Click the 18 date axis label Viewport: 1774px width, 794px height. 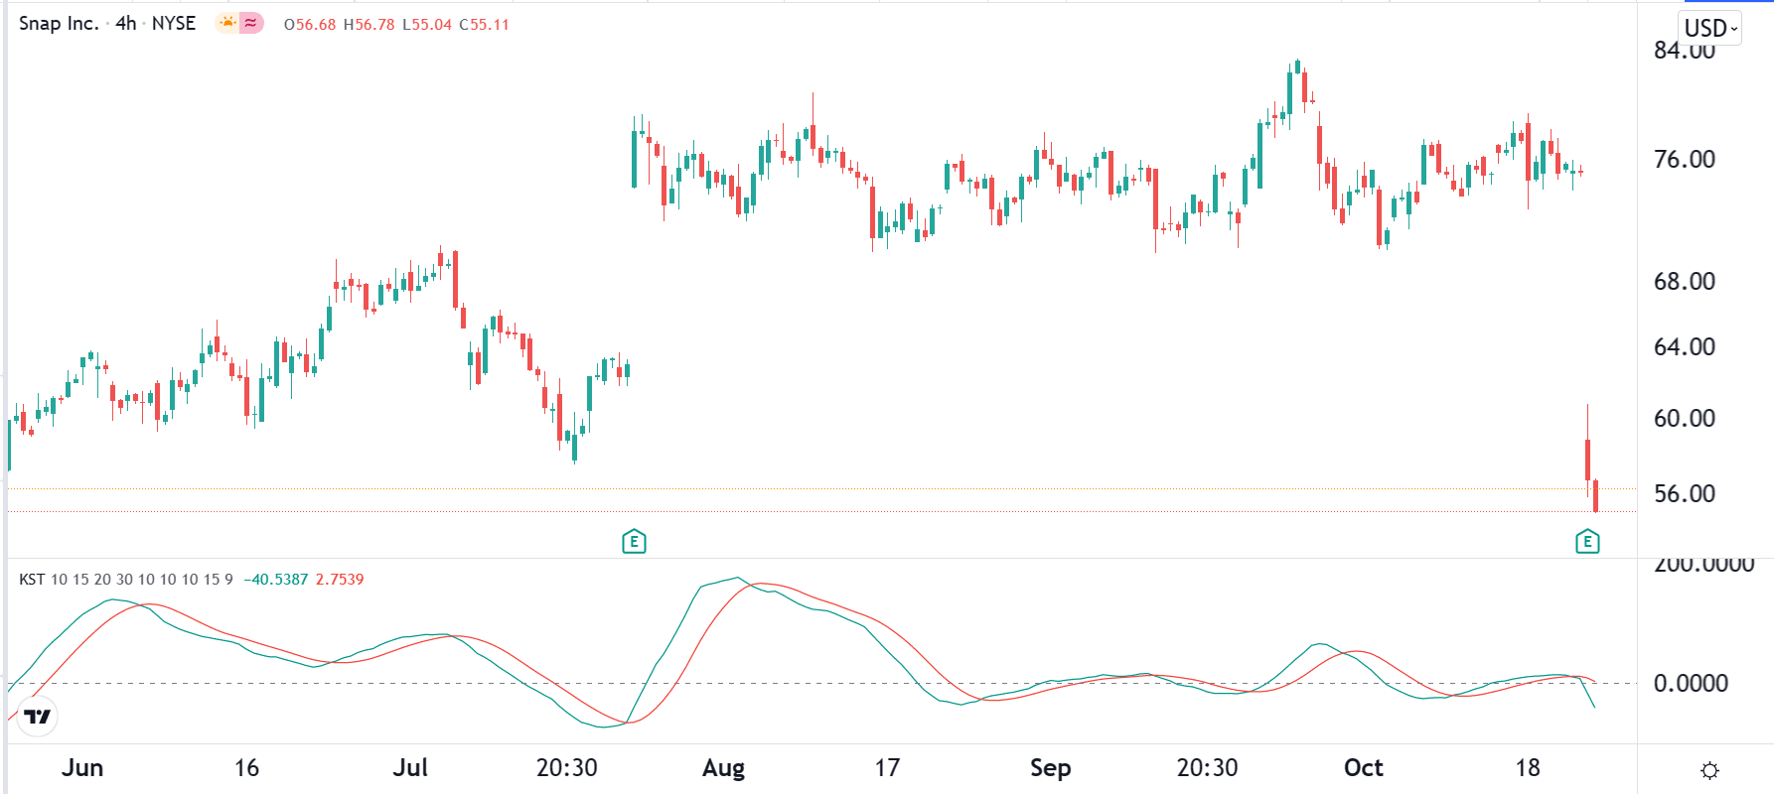(x=1528, y=767)
